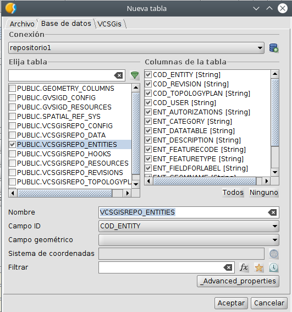Viewport: 292px width, 312px height.
Task: Check PUBLIC.VCSGISREPO_HOOKS table
Action: pyautogui.click(x=12, y=154)
